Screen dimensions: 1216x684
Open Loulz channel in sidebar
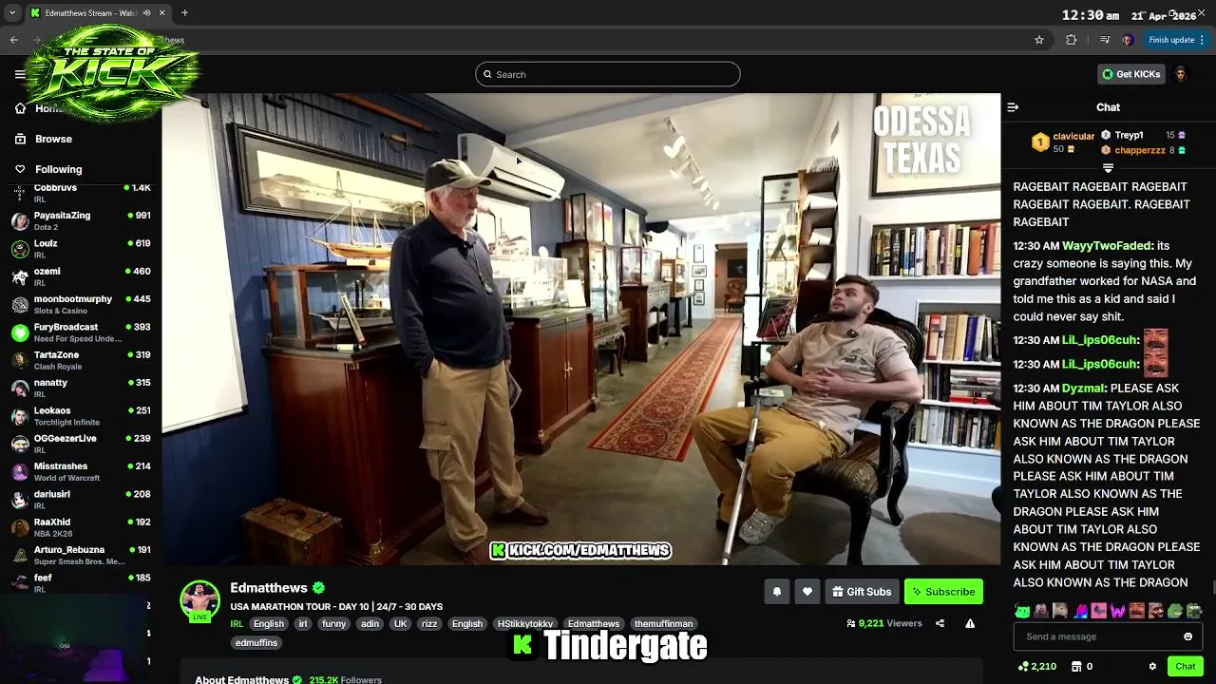pyautogui.click(x=81, y=249)
